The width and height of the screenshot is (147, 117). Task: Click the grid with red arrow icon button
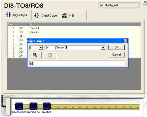point(35,55)
